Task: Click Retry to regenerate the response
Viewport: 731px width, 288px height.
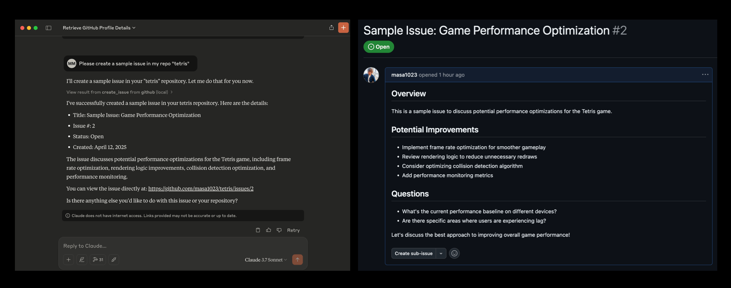Action: (x=293, y=230)
